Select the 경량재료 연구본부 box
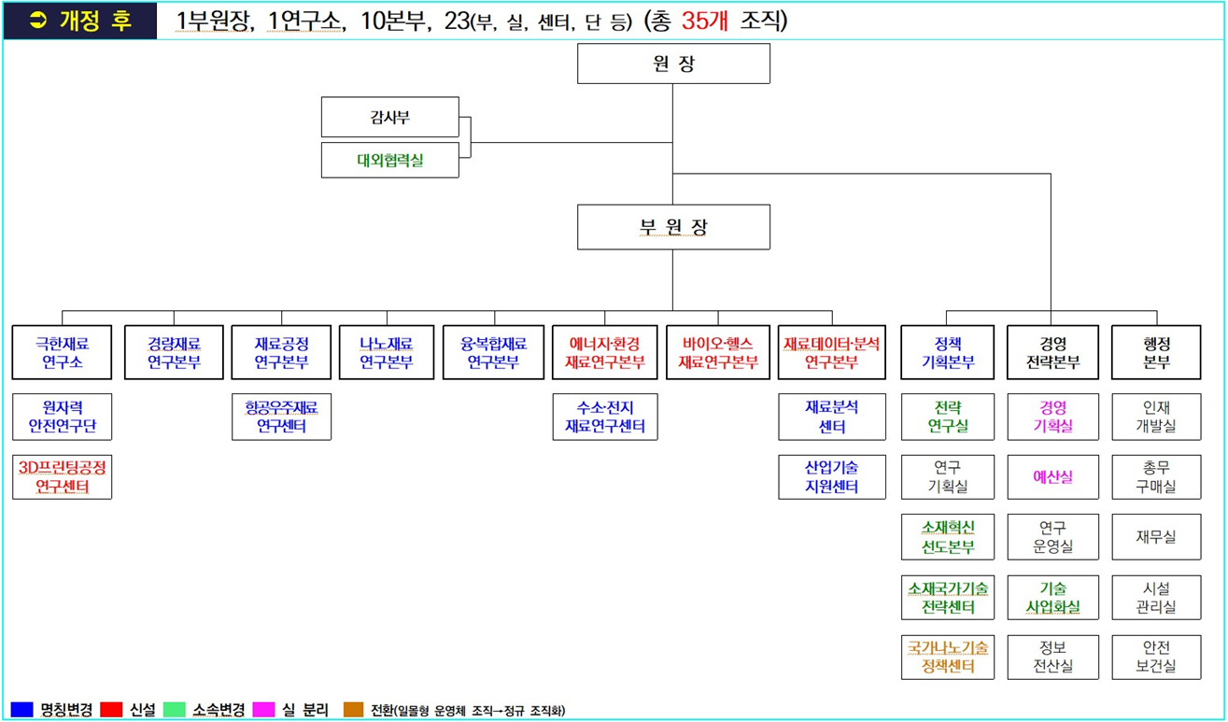Viewport: 1228px width, 722px height. (174, 352)
